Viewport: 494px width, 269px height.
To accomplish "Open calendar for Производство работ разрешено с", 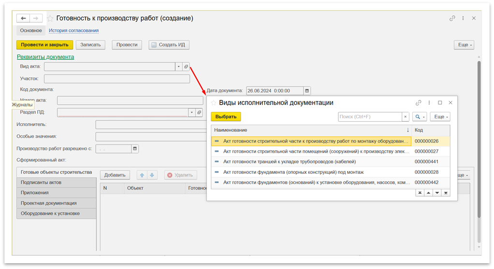I will point(135,149).
